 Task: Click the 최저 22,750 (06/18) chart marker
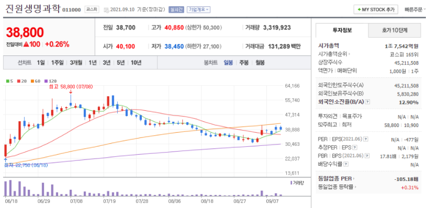[x=26, y=165]
